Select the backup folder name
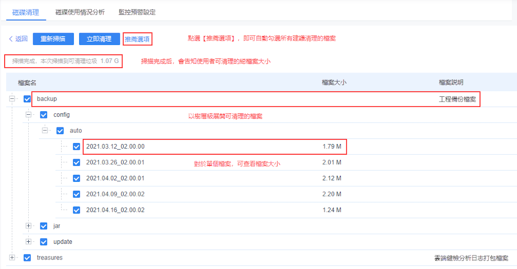This screenshot has height=269, width=517. coord(47,99)
